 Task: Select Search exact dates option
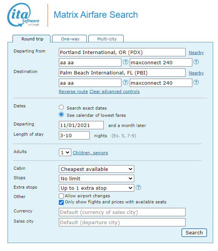[61, 107]
